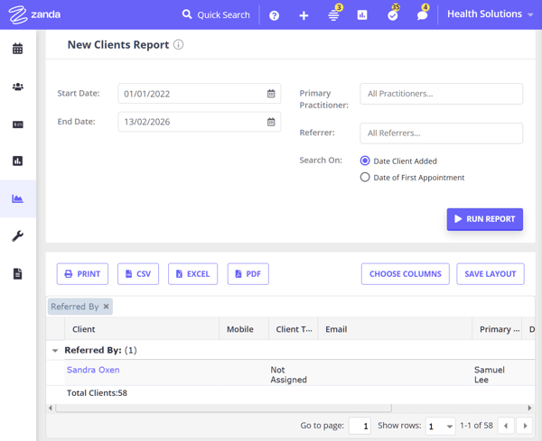
Task: Select Date of First Appointment option
Action: [x=365, y=178]
